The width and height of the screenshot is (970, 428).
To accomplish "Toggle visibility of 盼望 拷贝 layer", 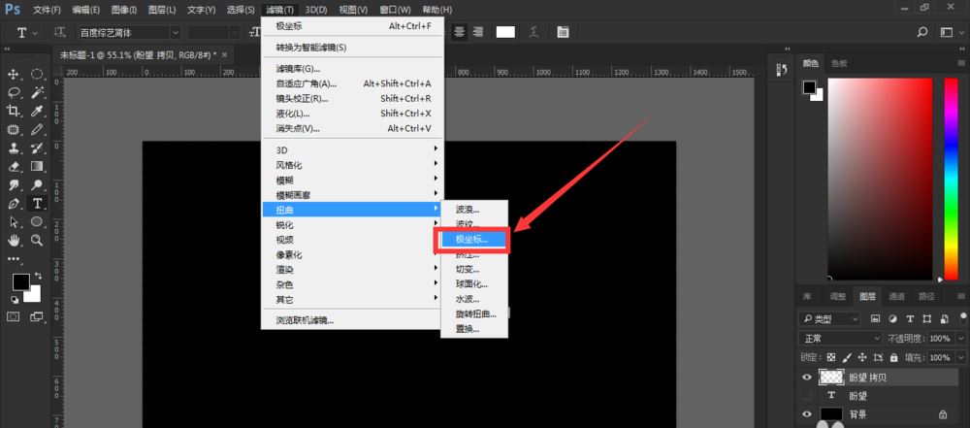I will tap(806, 378).
